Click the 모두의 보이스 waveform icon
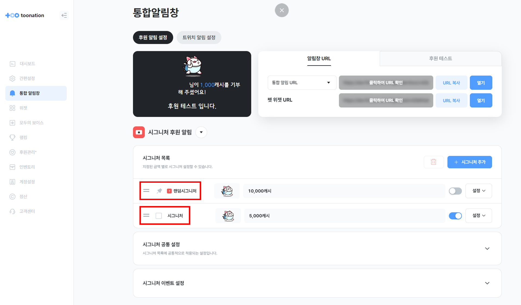Image resolution: width=521 pixels, height=305 pixels. (x=12, y=123)
